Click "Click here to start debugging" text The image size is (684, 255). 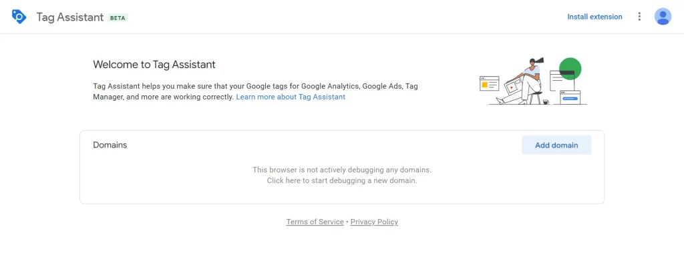click(342, 180)
